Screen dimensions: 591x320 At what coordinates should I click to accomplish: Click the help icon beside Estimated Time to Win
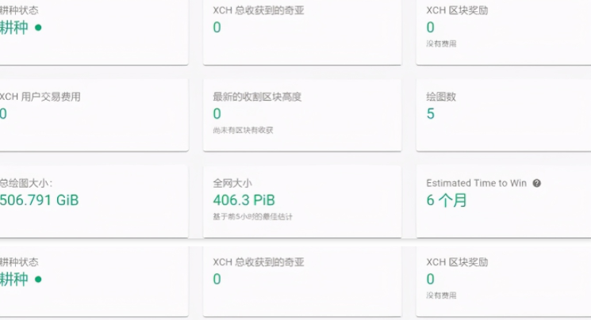[537, 183]
